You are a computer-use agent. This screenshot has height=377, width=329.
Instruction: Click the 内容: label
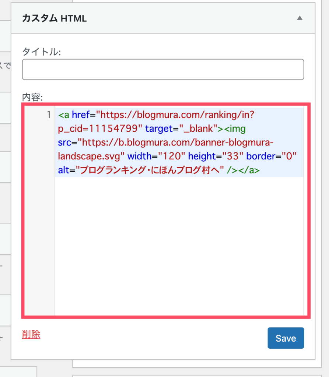[32, 97]
